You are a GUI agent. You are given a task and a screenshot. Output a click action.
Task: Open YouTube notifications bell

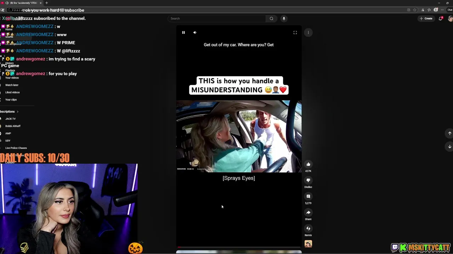(x=441, y=18)
